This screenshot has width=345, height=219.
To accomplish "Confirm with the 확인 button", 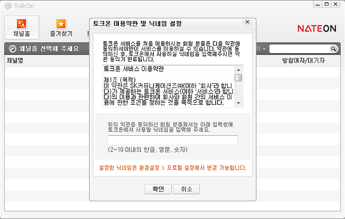I will coord(158,189).
